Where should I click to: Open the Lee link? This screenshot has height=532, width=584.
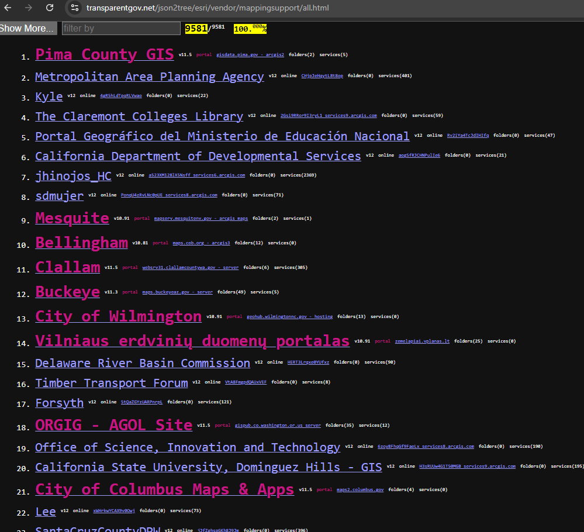point(46,512)
